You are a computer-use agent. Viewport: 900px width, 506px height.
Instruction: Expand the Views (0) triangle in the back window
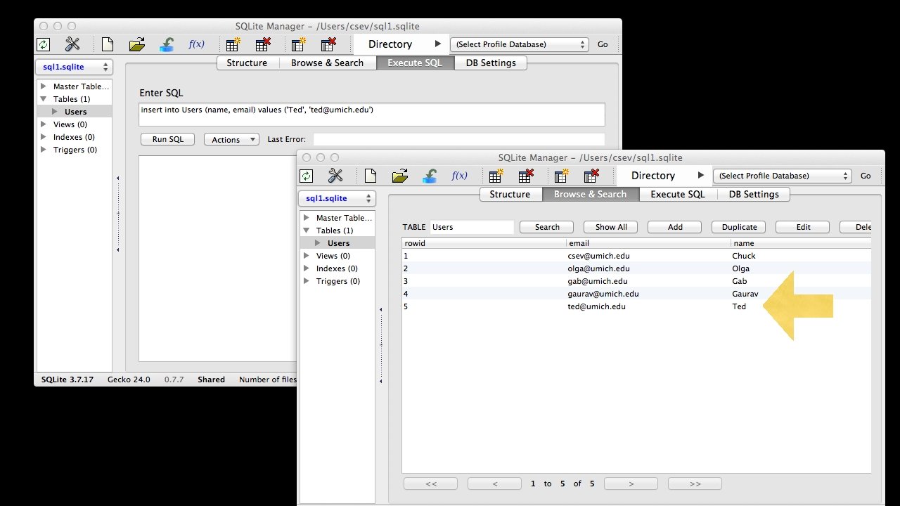(43, 124)
